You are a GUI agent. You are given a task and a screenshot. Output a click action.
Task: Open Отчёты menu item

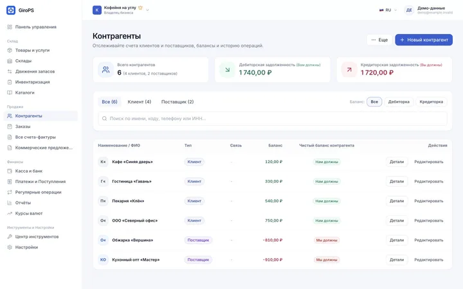tap(41, 203)
